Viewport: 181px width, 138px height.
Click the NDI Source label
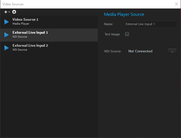tap(112, 51)
